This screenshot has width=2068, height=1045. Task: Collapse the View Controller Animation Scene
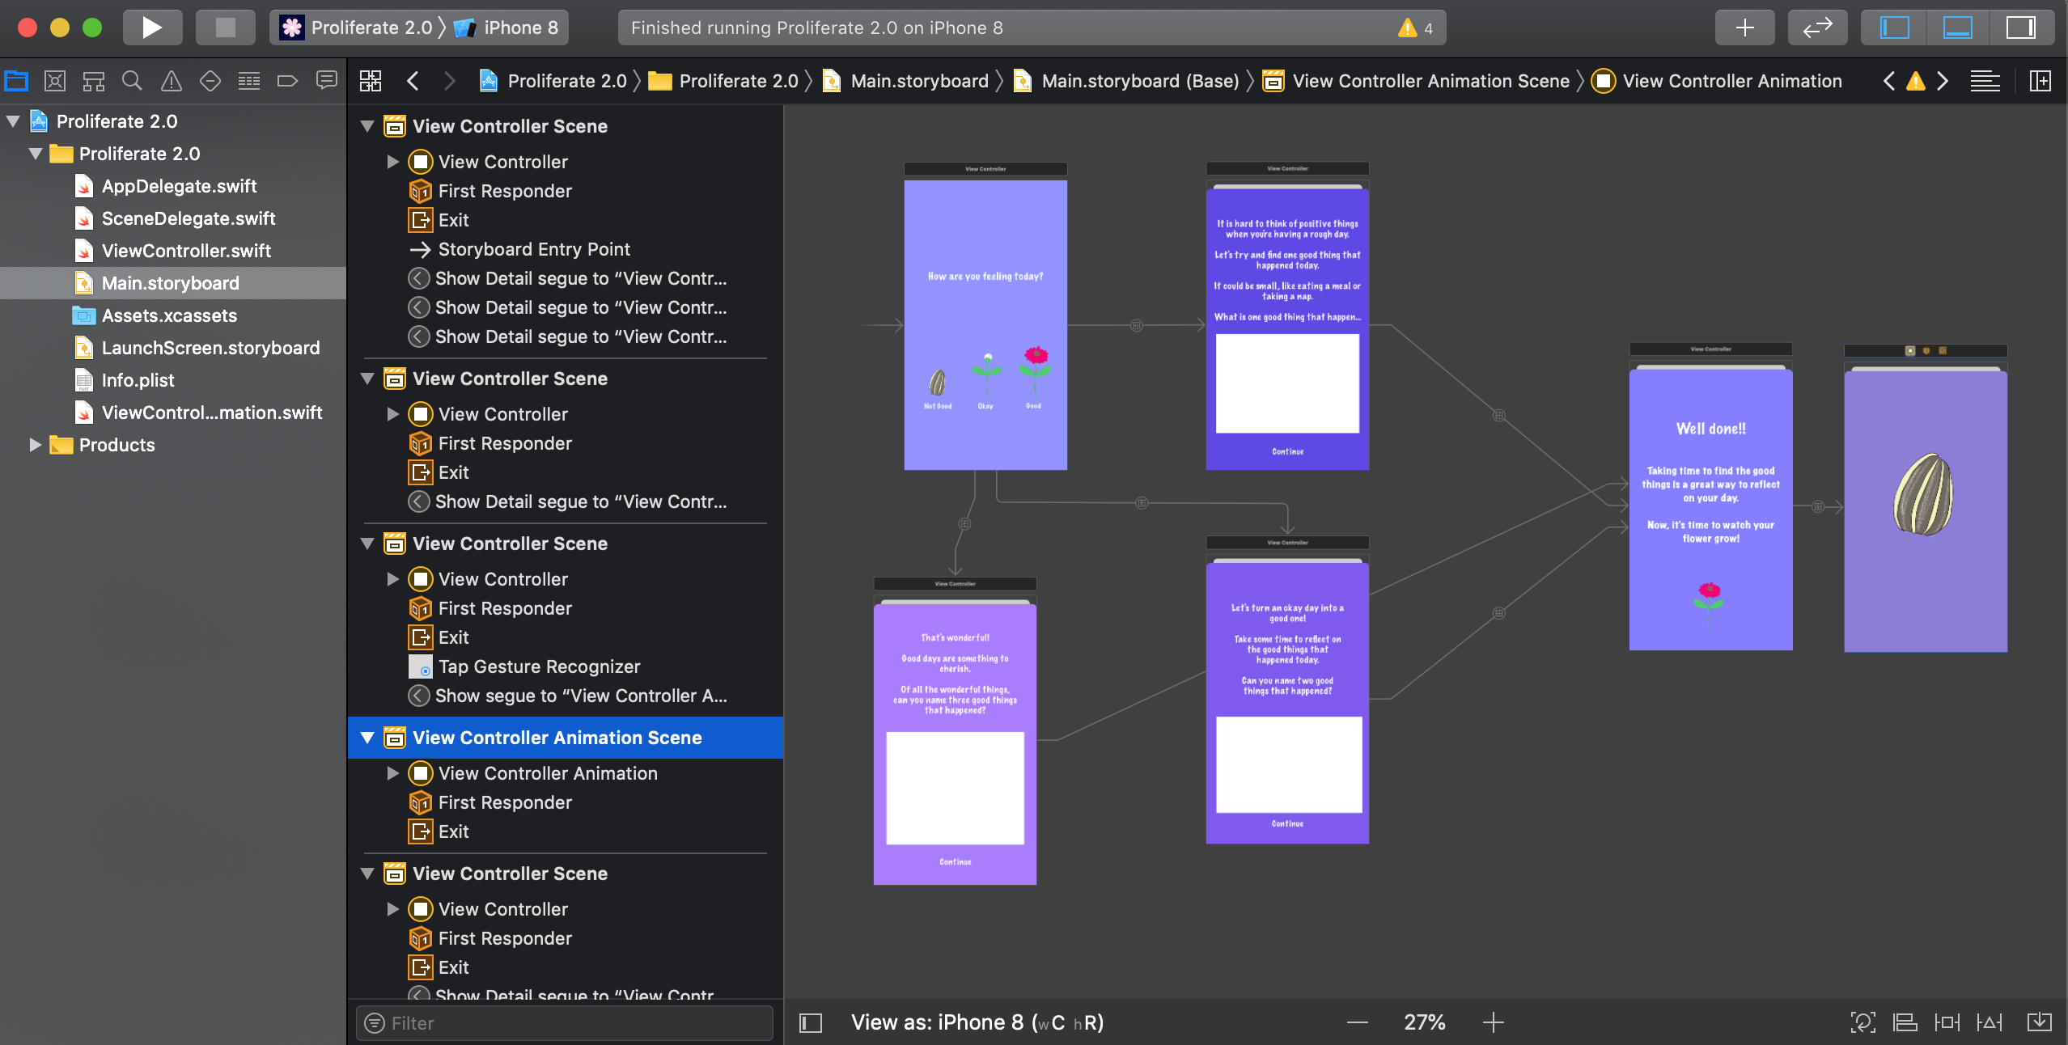pos(367,738)
